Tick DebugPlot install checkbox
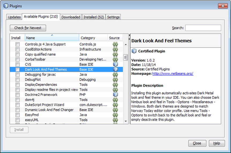The image size is (231, 153). point(17,80)
